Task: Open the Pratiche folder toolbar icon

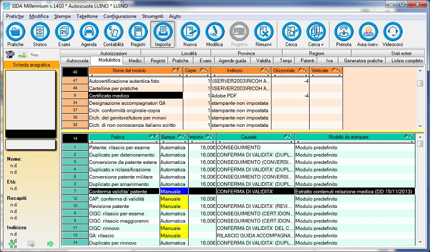Action: pos(15,33)
